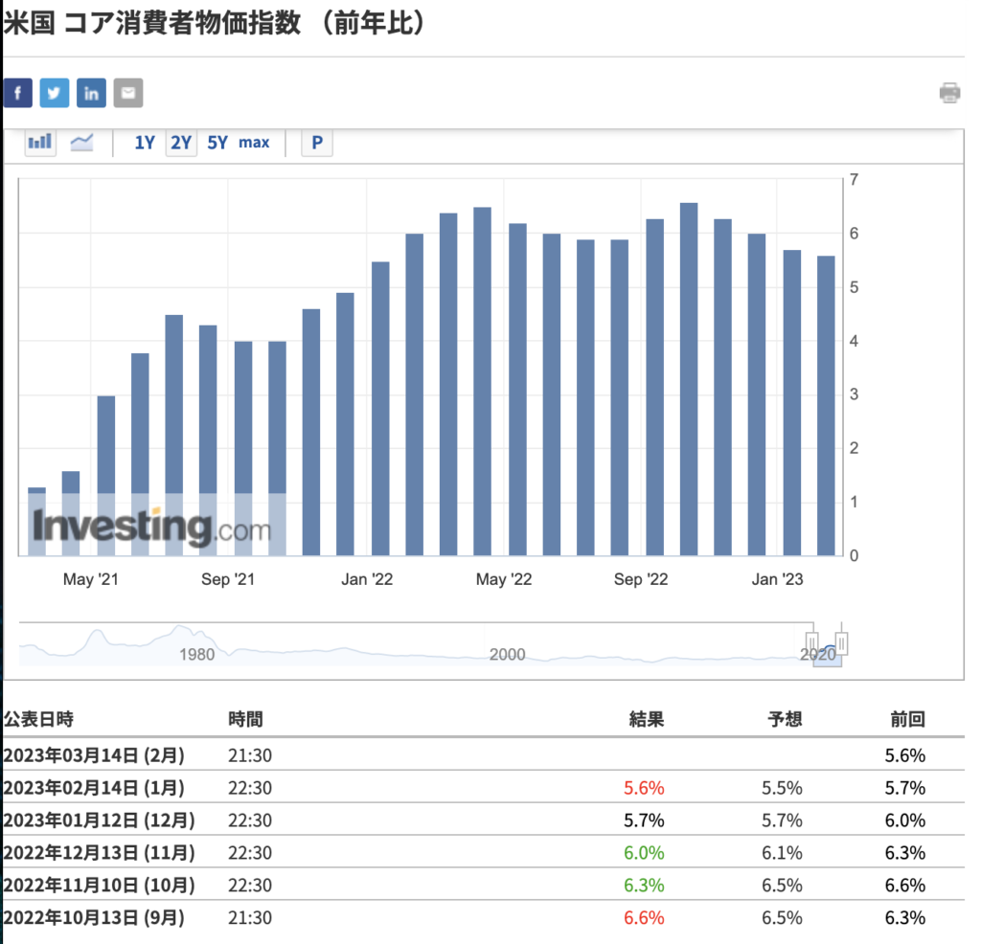Click 2022年10月13日 (9月) row date
Viewport: 981px width, 944px height.
94,918
